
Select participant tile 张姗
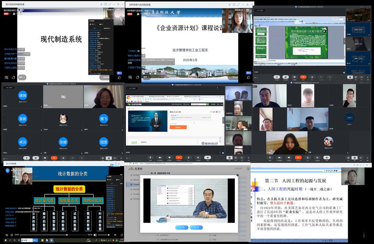click(63, 142)
